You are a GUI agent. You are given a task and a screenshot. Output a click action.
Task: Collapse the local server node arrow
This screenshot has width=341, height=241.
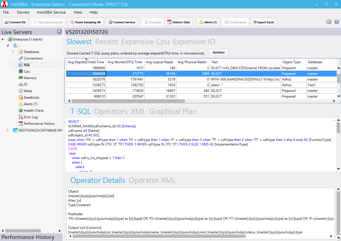8,46
